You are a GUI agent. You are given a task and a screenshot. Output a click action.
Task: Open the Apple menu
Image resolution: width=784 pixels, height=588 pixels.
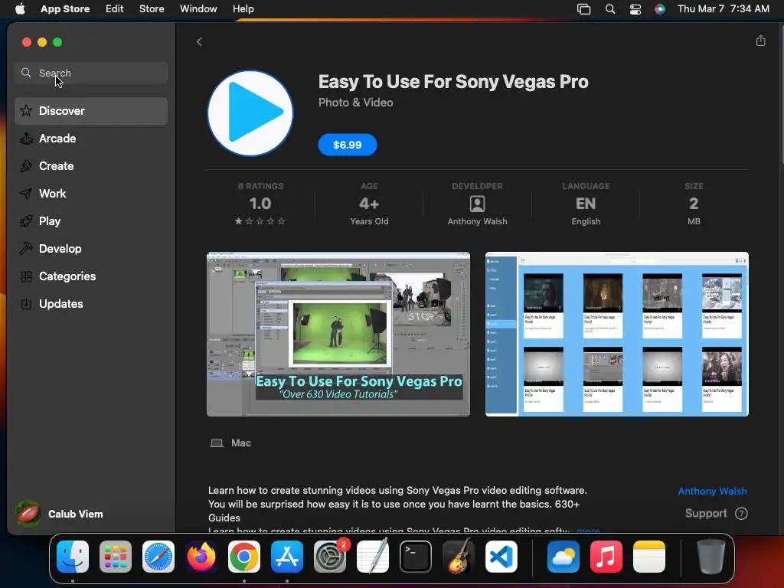click(x=20, y=9)
